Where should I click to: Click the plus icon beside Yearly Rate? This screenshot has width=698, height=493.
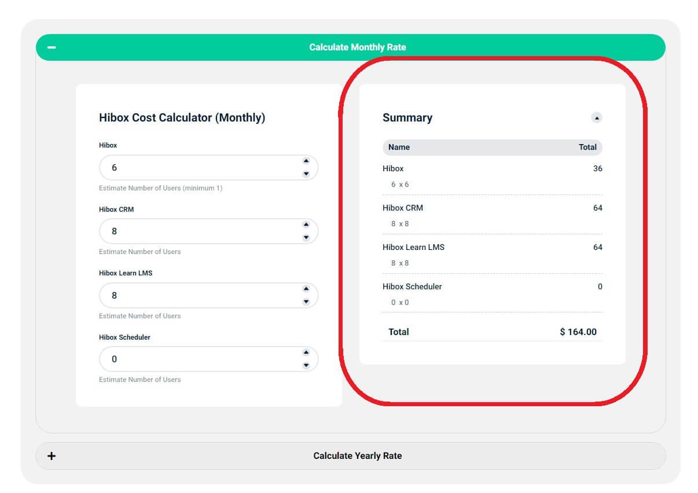click(x=52, y=456)
